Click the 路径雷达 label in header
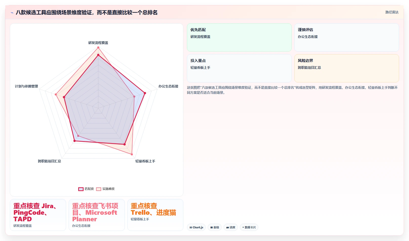The width and height of the screenshot is (409, 241). (392, 12)
